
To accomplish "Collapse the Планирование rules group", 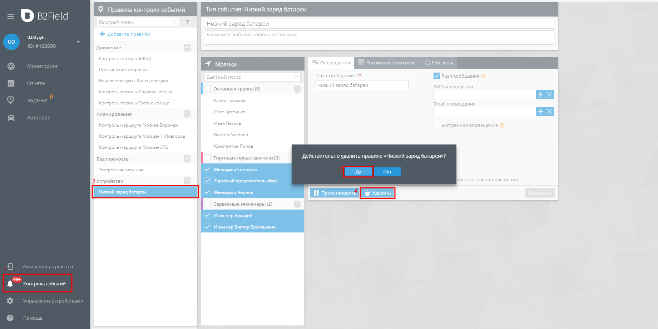I will click(x=187, y=114).
